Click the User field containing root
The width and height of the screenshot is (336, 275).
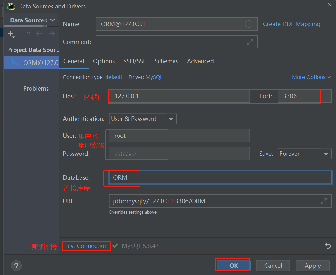179,136
